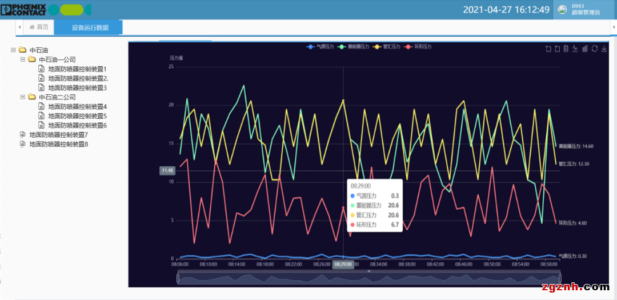This screenshot has height=300, width=617.
Task: Click the highlighted 08:29:00 axis label
Action: (x=342, y=265)
